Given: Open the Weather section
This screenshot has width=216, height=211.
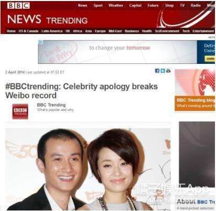Looking at the screenshot, I should tap(116, 5).
